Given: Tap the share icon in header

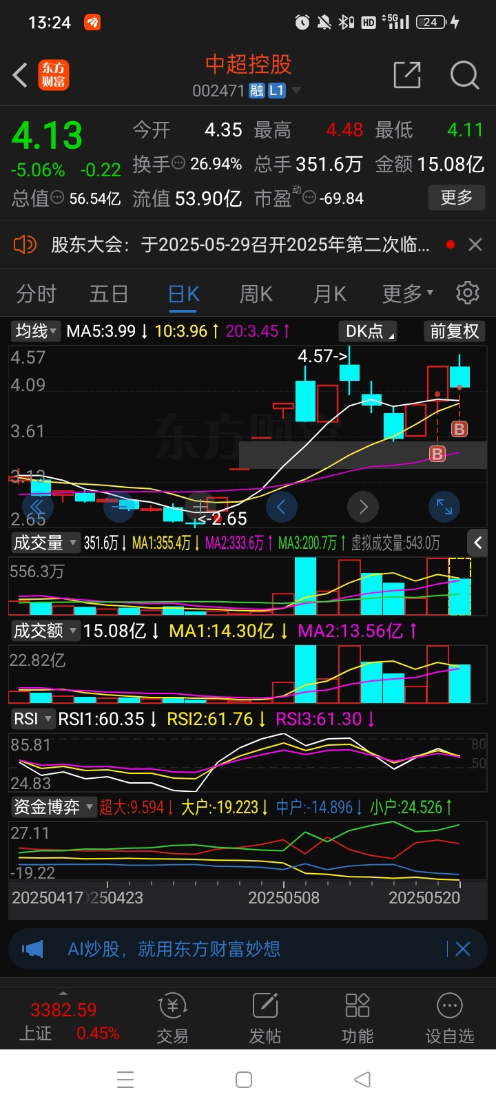Looking at the screenshot, I should pyautogui.click(x=407, y=75).
